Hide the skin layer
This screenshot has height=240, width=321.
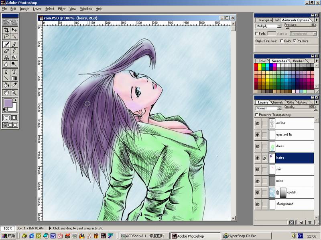pyautogui.click(x=258, y=169)
